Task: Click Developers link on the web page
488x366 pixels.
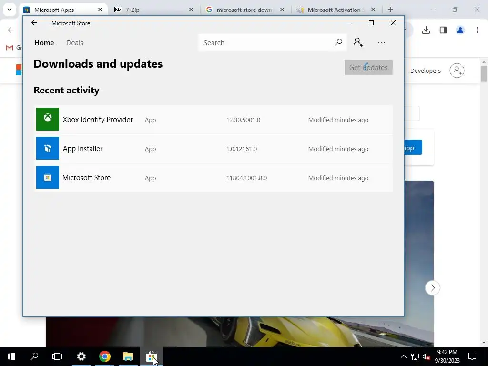Action: [x=426, y=71]
